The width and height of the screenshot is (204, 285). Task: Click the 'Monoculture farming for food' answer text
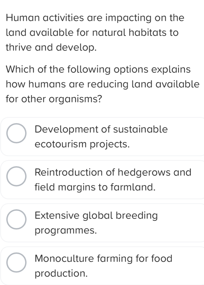click(x=104, y=259)
